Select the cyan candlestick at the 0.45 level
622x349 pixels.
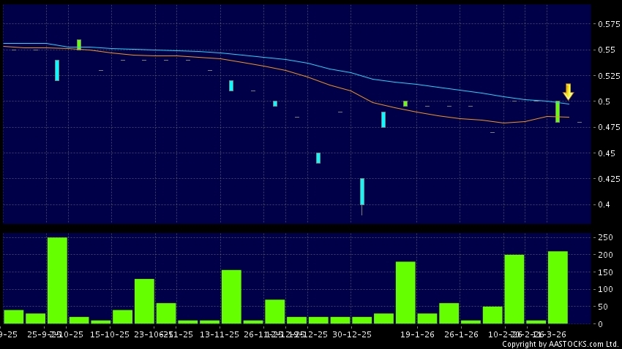click(x=318, y=158)
